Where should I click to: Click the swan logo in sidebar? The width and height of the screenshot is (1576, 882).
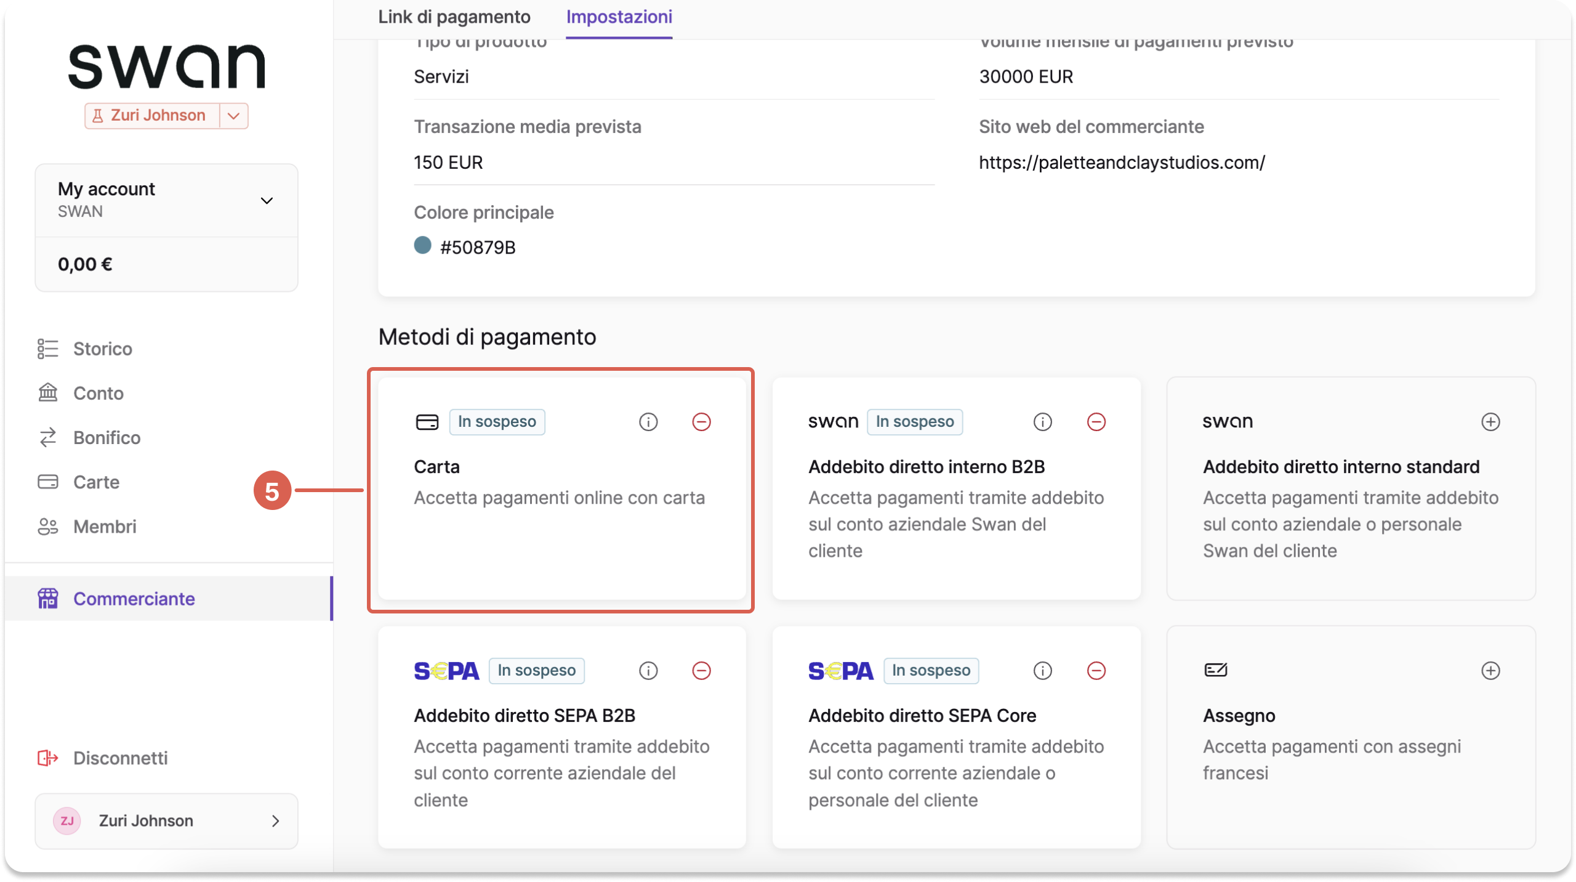tap(166, 66)
